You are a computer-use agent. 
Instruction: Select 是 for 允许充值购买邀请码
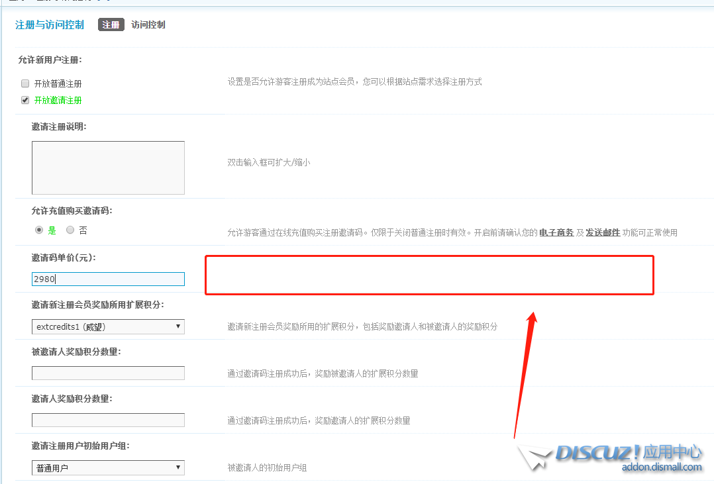tap(39, 230)
